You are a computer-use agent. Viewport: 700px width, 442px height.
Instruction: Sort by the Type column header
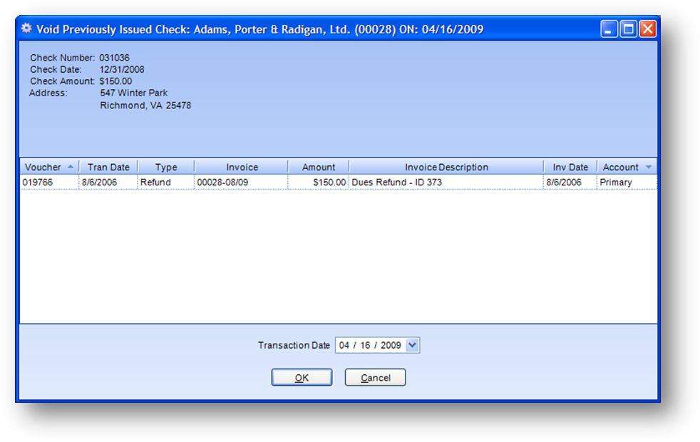[165, 167]
